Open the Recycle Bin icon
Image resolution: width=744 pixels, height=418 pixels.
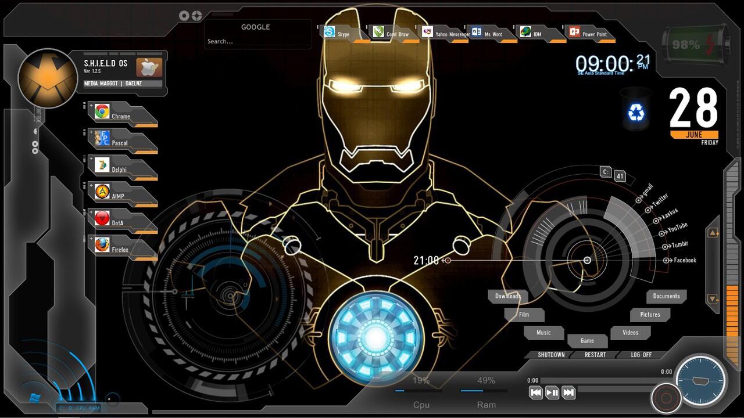636,111
